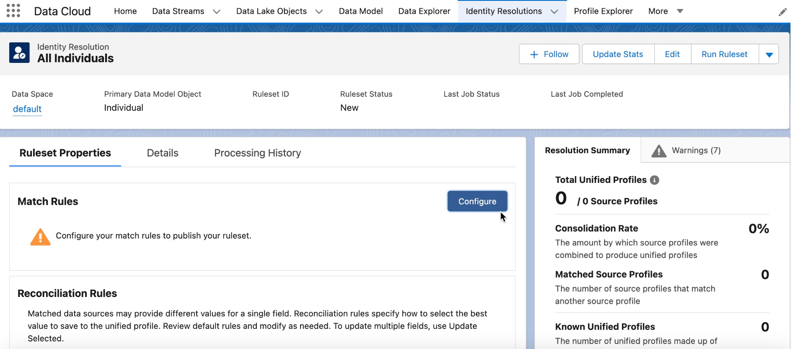The width and height of the screenshot is (793, 349).
Task: Expand the Data Lake Objects chevron
Action: point(319,12)
